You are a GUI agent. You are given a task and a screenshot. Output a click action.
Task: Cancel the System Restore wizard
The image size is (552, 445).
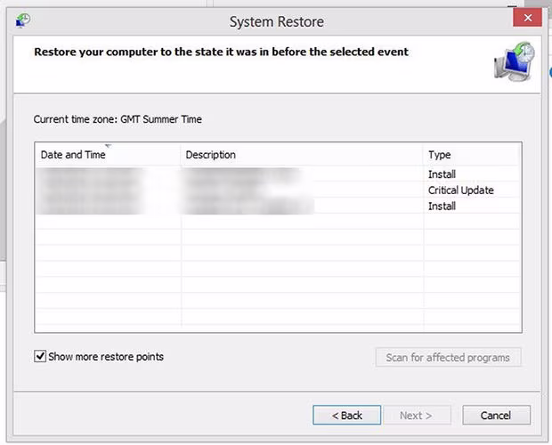(496, 416)
